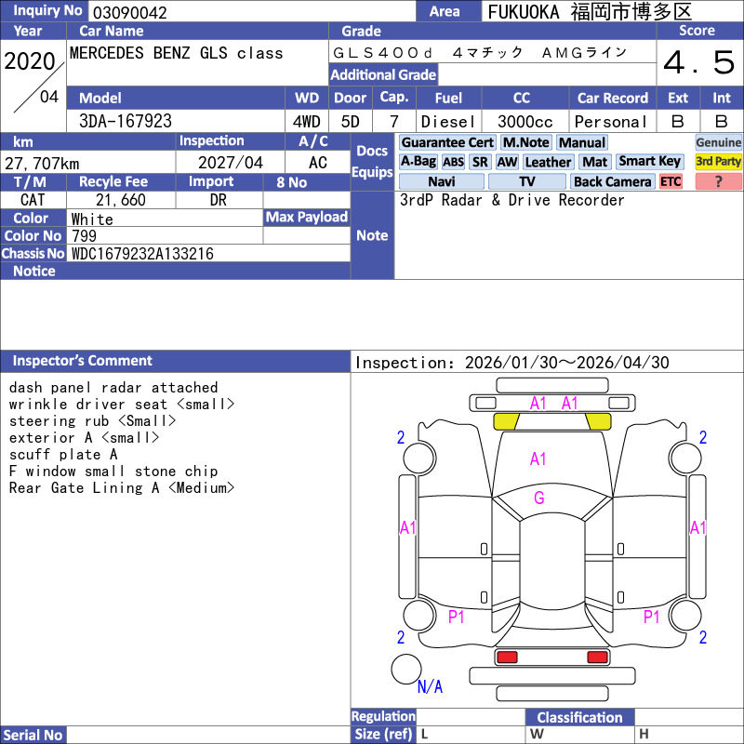This screenshot has width=744, height=744.
Task: Click the P1 marker on left rear fender
Action: [x=457, y=617]
